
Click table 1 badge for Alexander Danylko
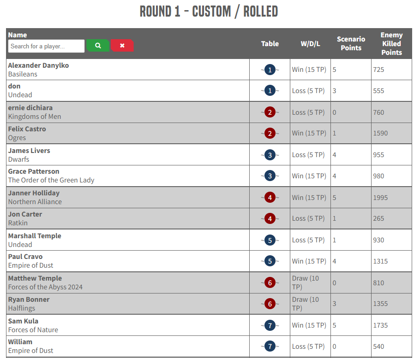pos(270,70)
